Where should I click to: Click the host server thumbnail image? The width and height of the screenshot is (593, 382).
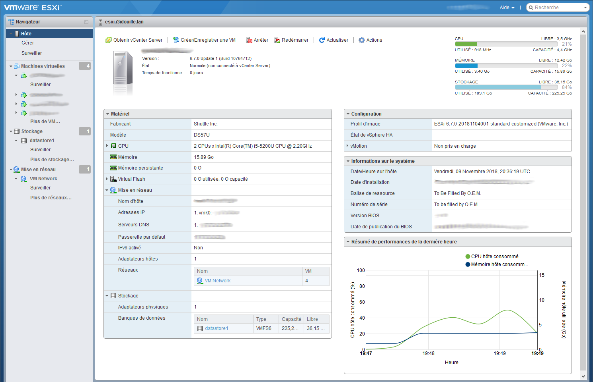click(123, 72)
